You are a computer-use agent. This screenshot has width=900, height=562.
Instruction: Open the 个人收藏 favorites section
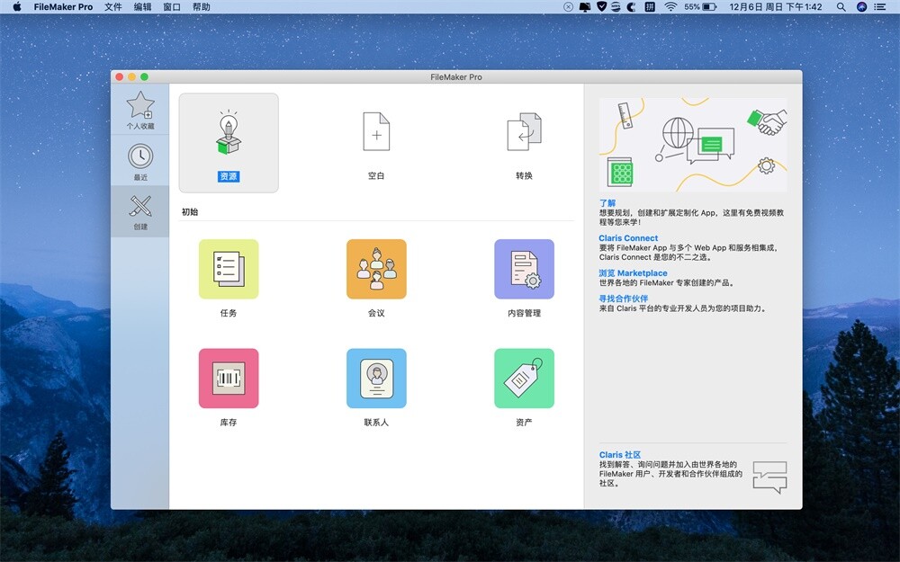(x=140, y=110)
